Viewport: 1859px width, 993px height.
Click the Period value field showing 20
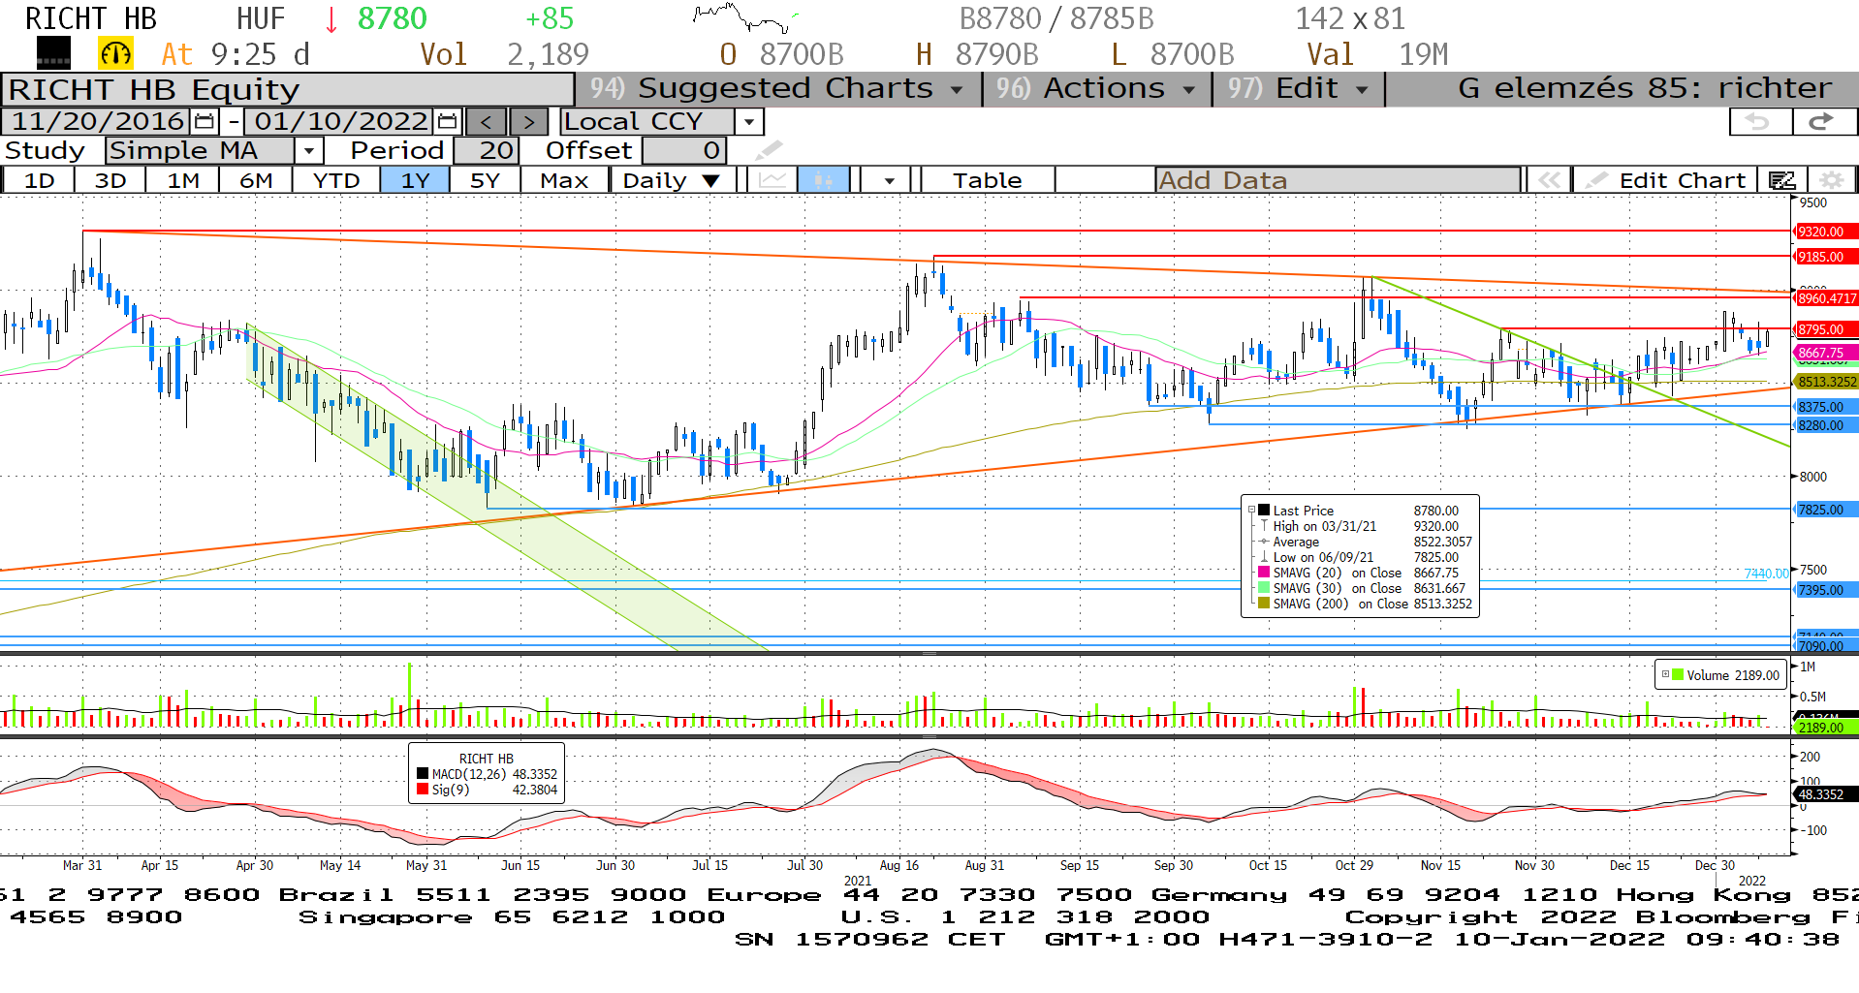[x=487, y=151]
